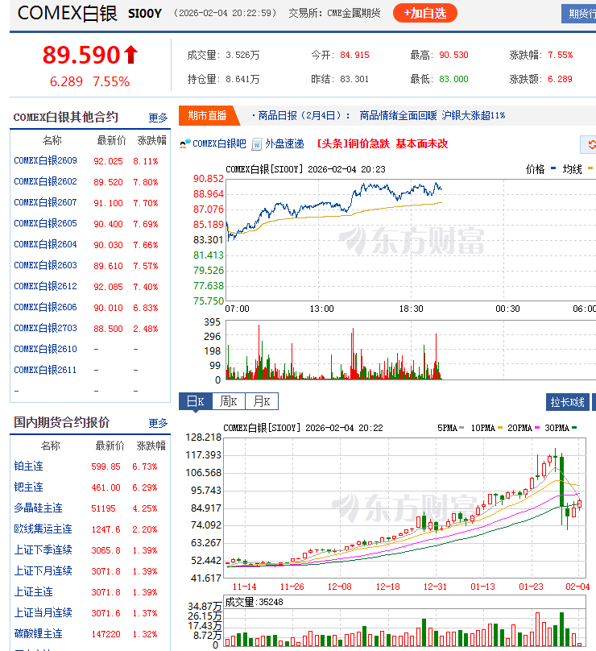Open COMEX白银2610 contract
Screen dimensions: 596x651
coord(45,349)
